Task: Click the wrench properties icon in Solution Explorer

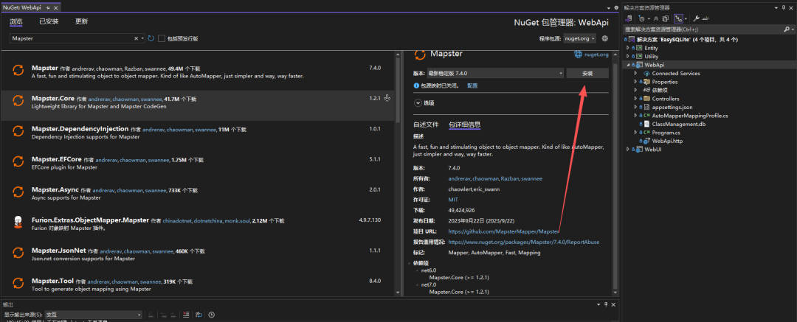Action: pyautogui.click(x=696, y=18)
